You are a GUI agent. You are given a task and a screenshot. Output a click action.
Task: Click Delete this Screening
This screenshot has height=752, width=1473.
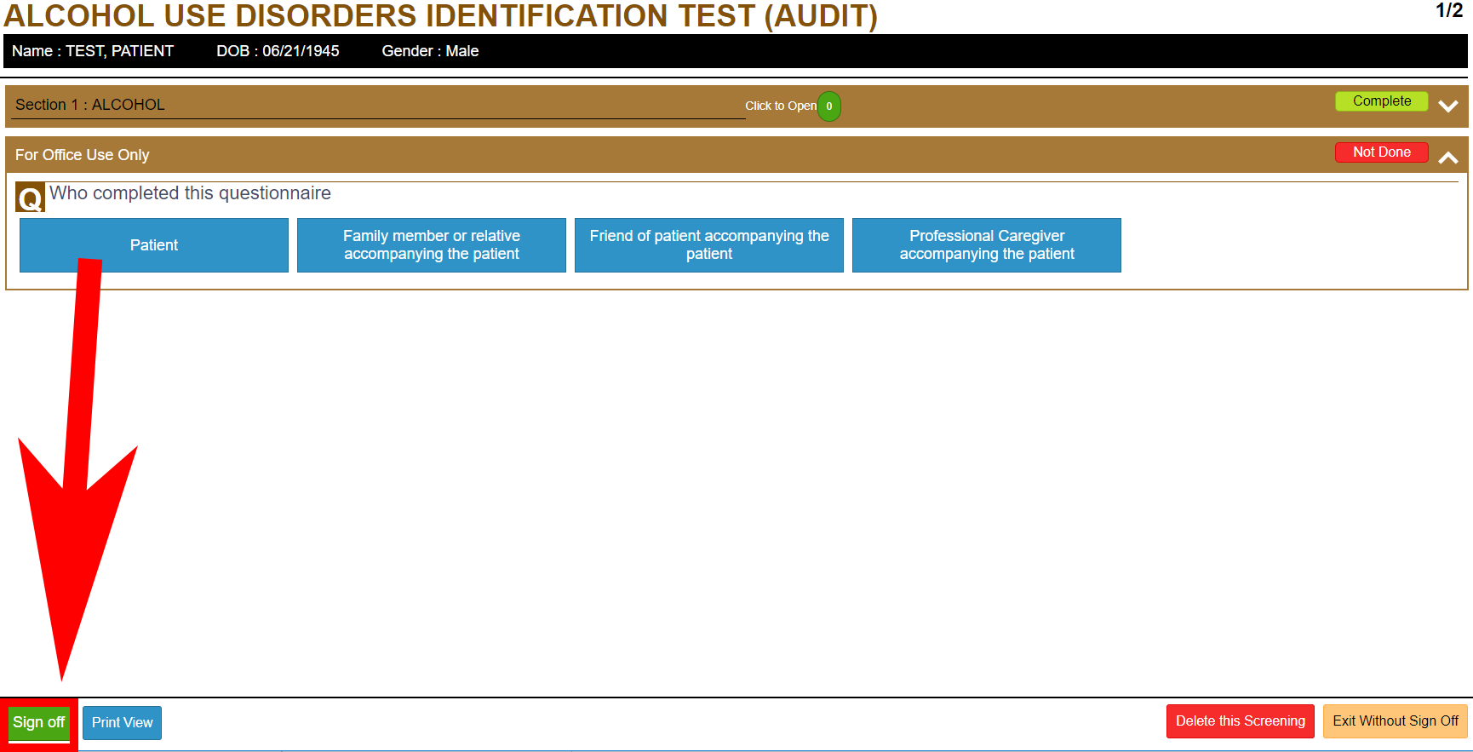tap(1240, 721)
